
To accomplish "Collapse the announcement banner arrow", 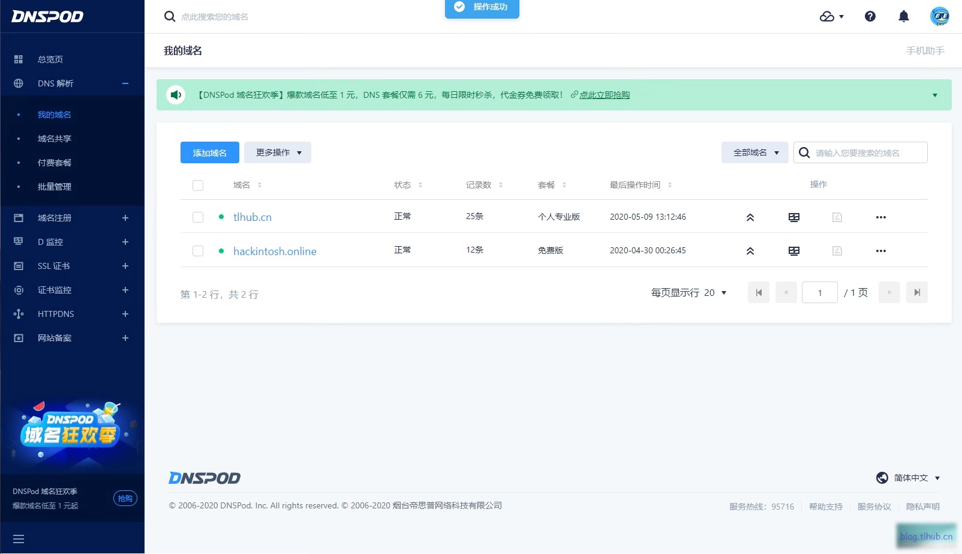I will click(935, 95).
